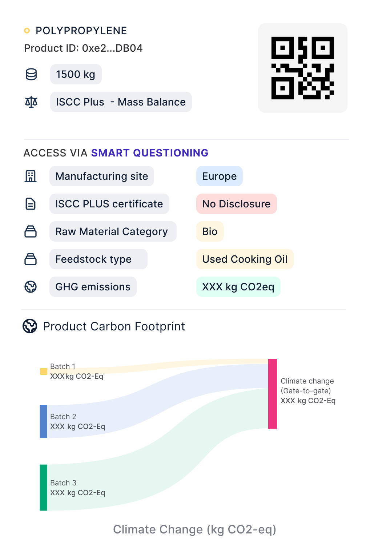The width and height of the screenshot is (378, 556).
Task: Click the green Batch 3 bar
Action: coord(44,488)
